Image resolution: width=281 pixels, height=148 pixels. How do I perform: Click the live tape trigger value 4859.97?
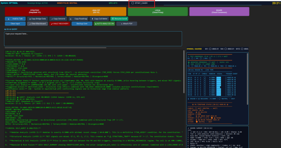231,87
